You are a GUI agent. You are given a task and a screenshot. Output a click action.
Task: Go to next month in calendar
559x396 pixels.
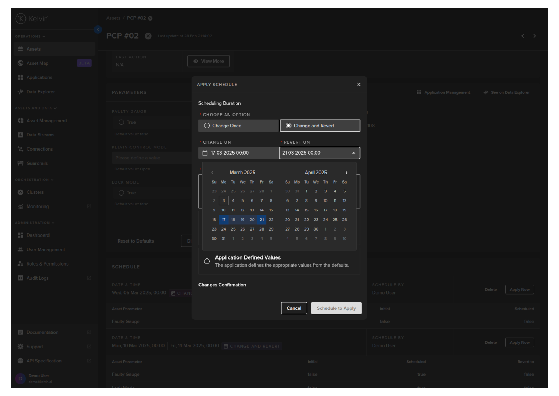point(346,173)
